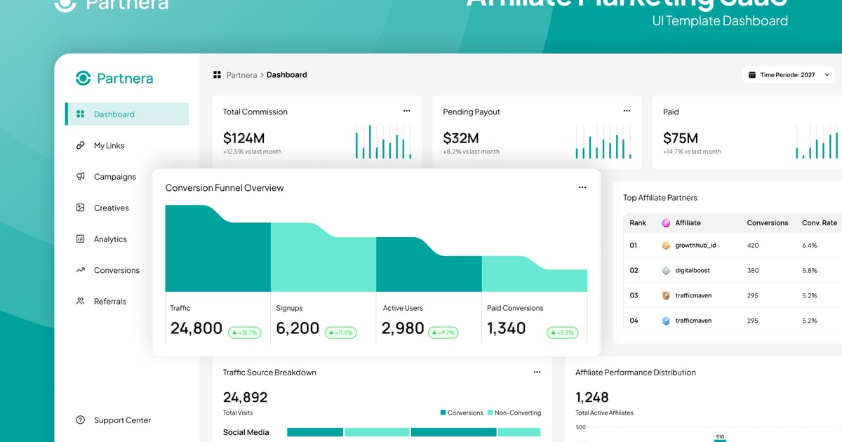Open the Dashboard sidebar item
The height and width of the screenshot is (442, 842).
(x=127, y=114)
